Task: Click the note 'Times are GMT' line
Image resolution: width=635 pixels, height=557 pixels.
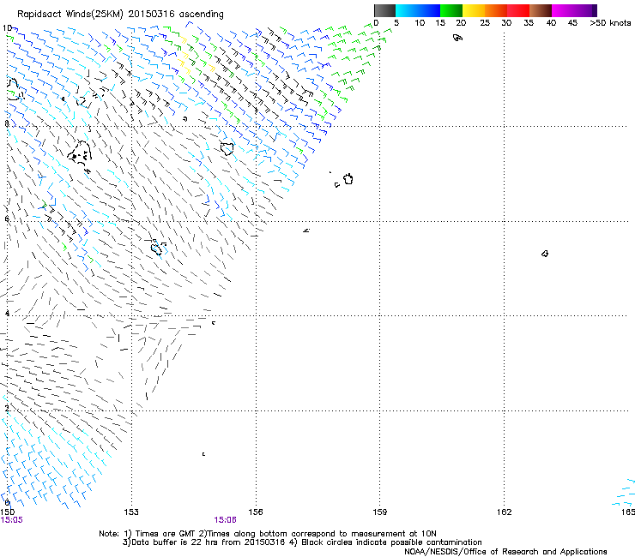Action: pyautogui.click(x=267, y=534)
